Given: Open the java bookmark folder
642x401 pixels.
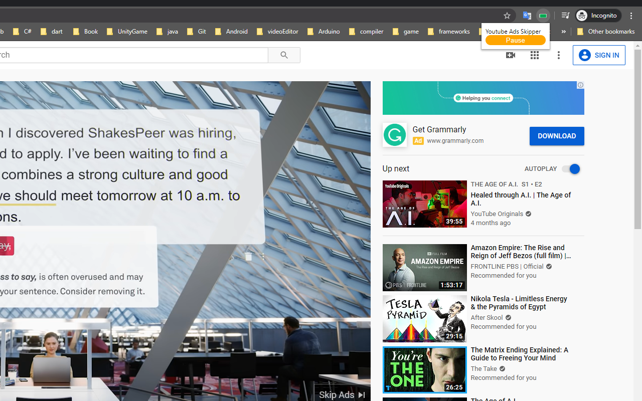Looking at the screenshot, I should (x=167, y=32).
